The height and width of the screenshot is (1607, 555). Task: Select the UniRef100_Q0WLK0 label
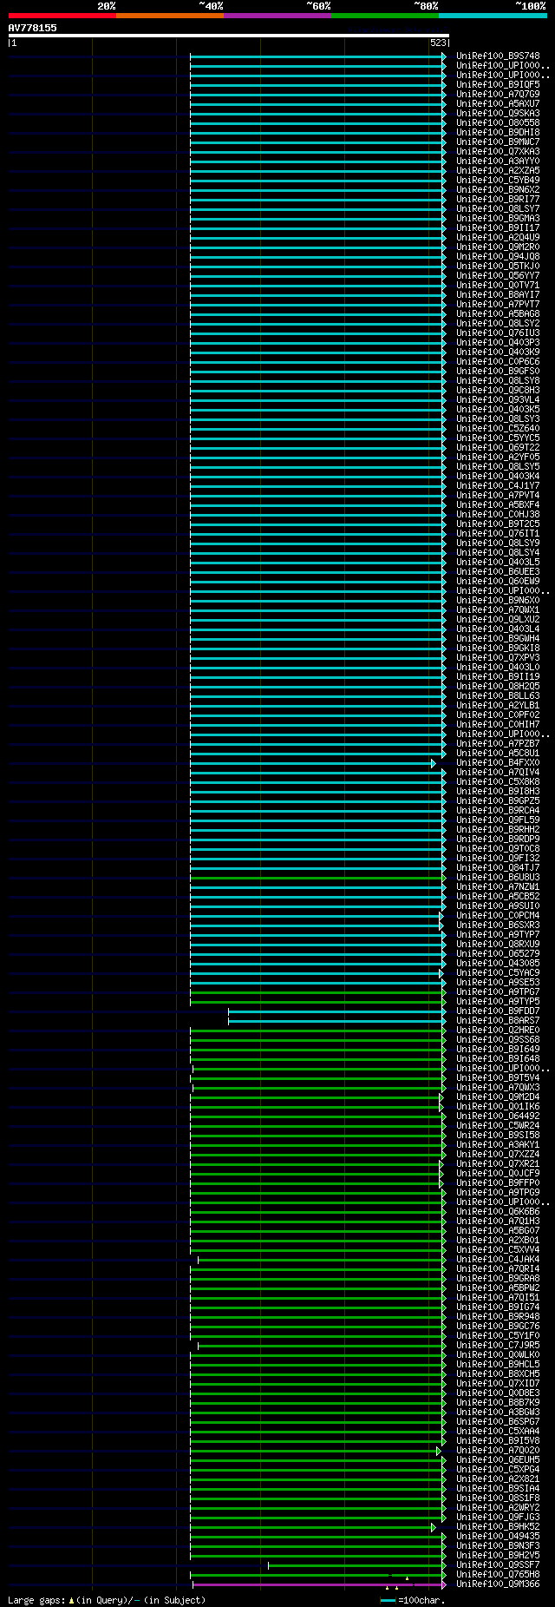pos(498,1355)
